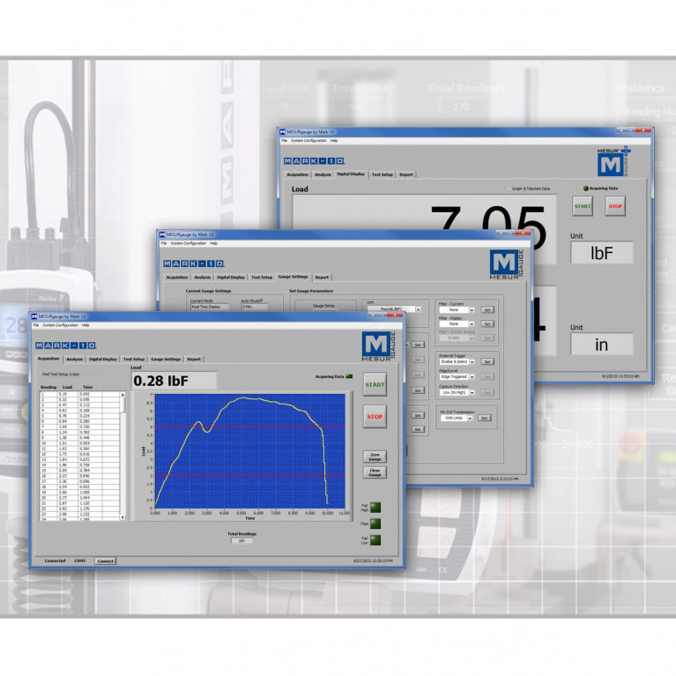Click the MARK-10 logo in the front window
This screenshot has height=676, width=676.
[x=66, y=345]
